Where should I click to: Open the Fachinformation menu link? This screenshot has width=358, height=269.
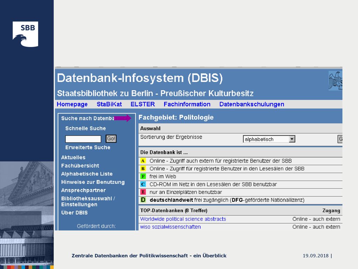(x=187, y=104)
